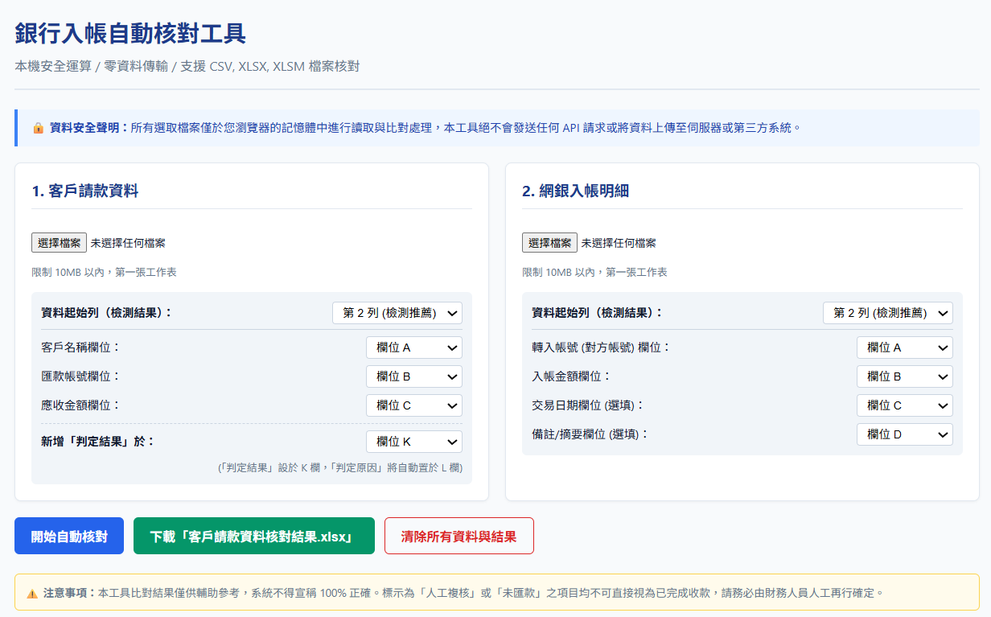Open 轉入帳號 (對方帳號) 欄位 dropdown

coord(905,348)
